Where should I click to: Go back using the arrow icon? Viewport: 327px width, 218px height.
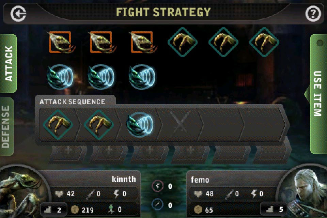coord(18,14)
